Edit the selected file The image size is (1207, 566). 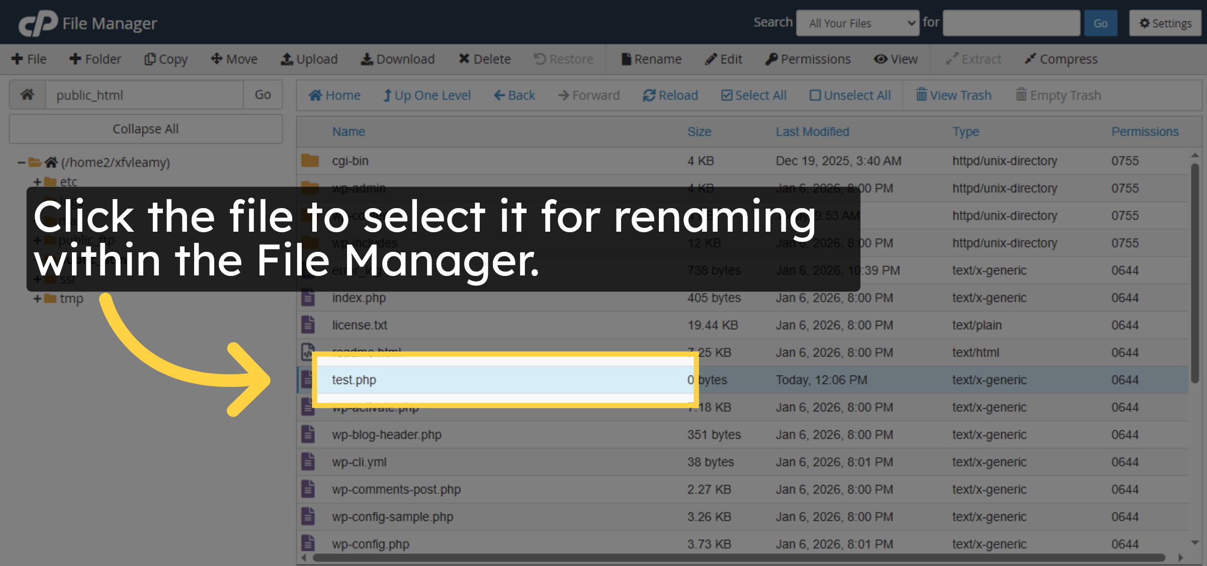(x=723, y=59)
